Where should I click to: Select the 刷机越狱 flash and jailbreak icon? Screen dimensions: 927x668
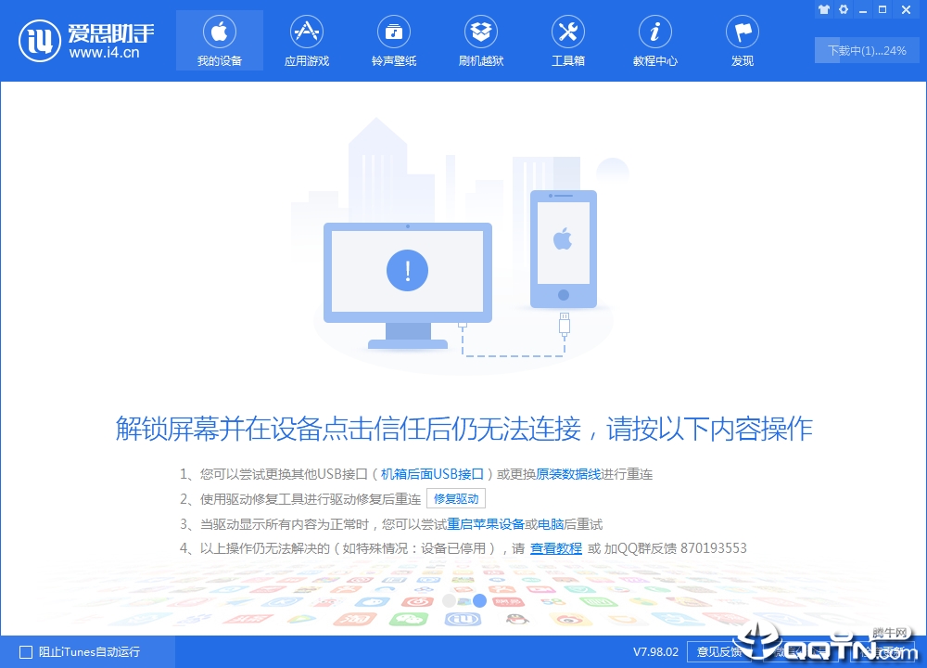point(481,41)
